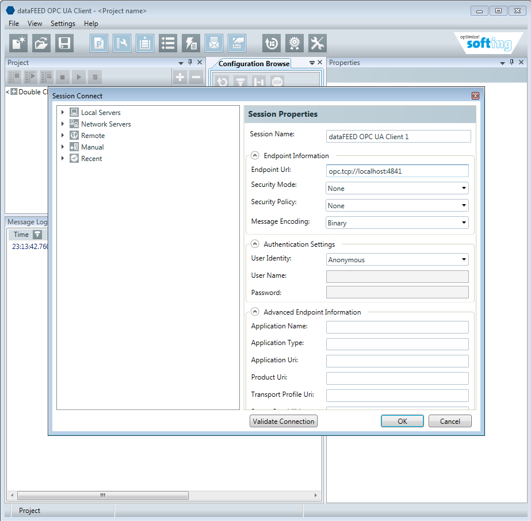
Task: Select the Project tab at the bottom
Action: click(29, 510)
